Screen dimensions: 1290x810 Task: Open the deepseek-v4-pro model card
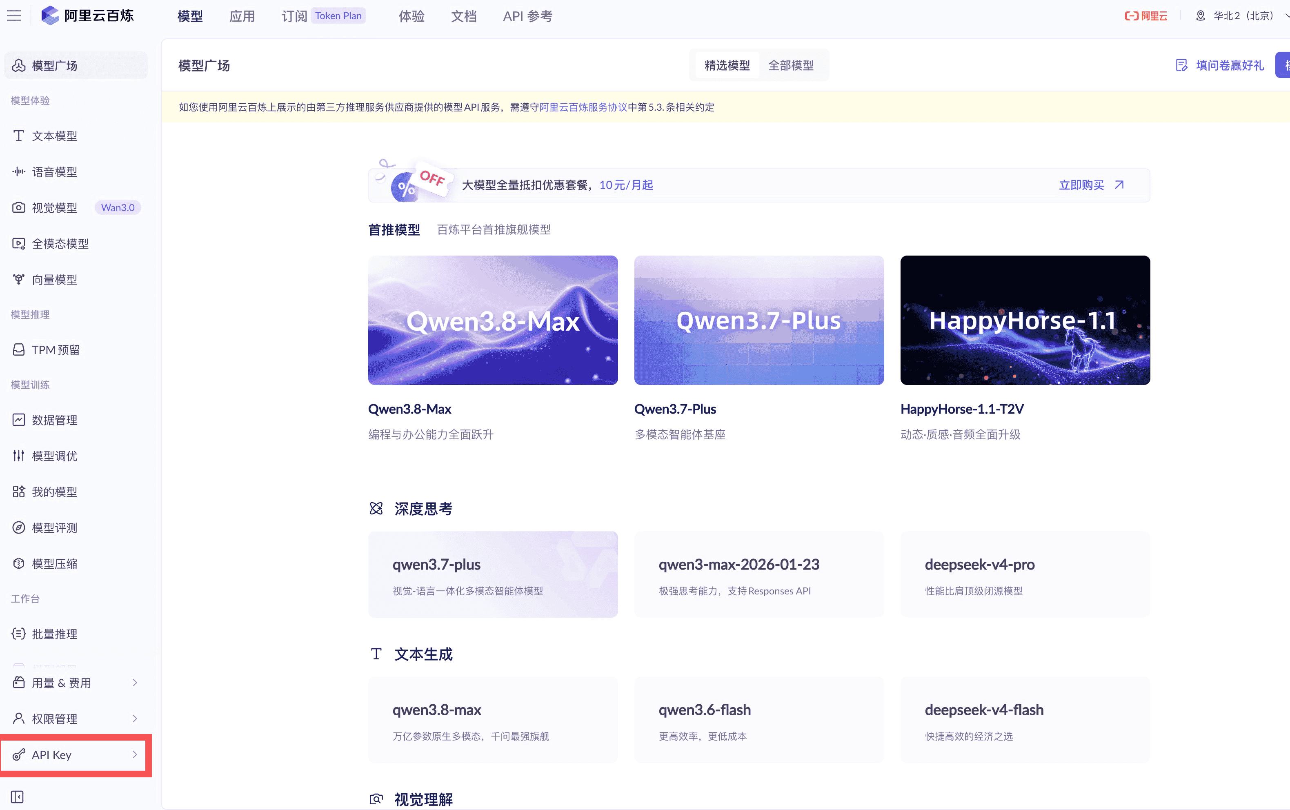(x=1025, y=574)
